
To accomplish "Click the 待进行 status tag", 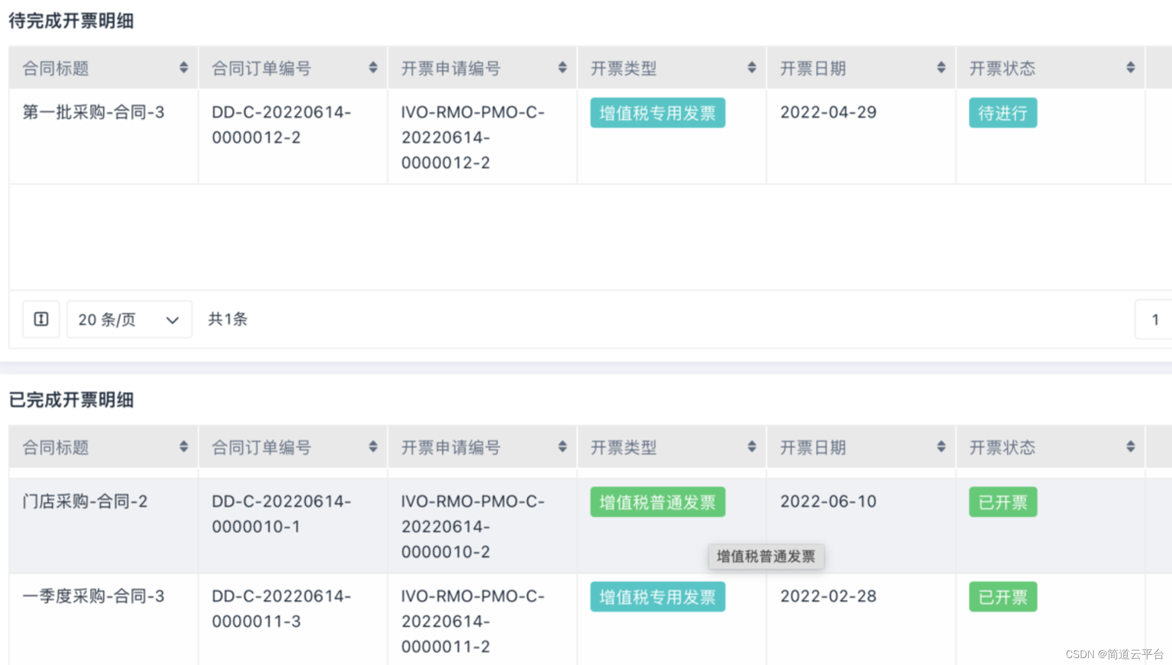I will click(1003, 113).
